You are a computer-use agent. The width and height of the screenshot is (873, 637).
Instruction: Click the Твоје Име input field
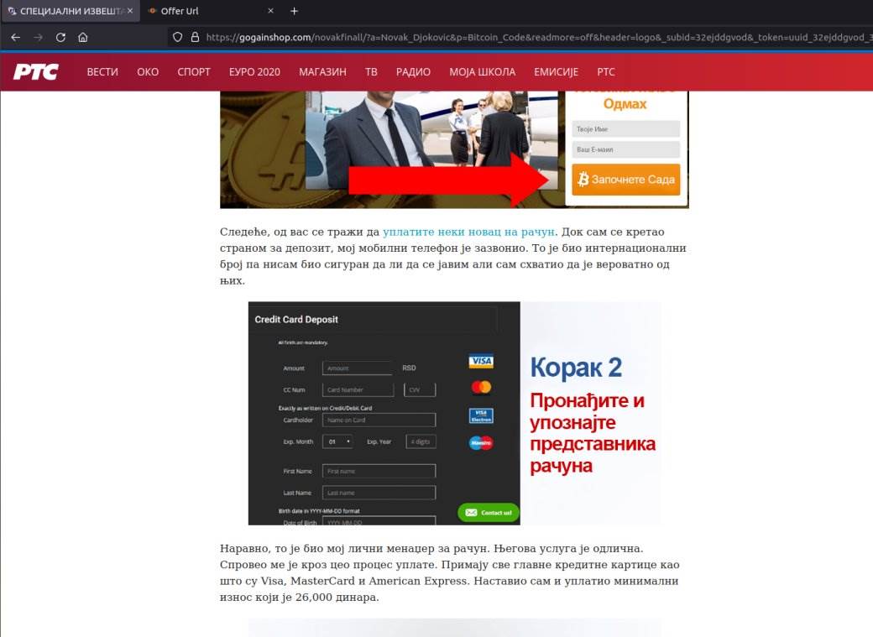[x=625, y=129]
